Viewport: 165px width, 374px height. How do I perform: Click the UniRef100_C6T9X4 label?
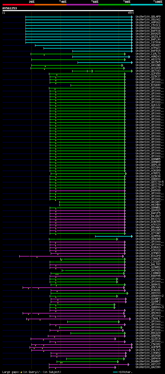[x=148, y=42]
